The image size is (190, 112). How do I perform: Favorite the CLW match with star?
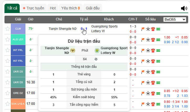click(x=7, y=29)
